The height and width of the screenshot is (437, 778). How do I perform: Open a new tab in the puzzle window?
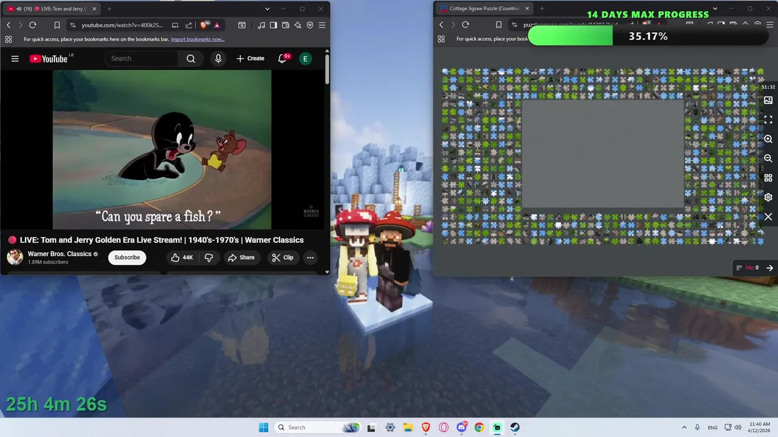coord(542,9)
